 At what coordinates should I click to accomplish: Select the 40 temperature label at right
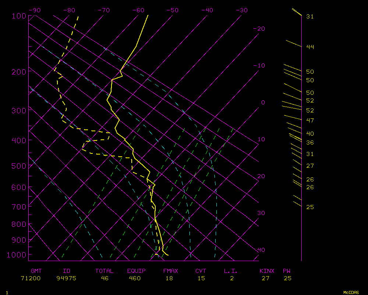pyautogui.click(x=261, y=250)
